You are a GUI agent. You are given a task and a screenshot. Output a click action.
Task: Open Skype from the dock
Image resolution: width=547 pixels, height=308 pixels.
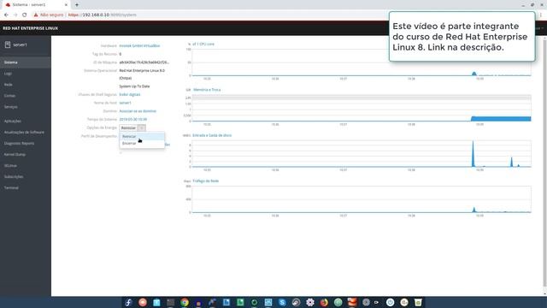(282, 302)
